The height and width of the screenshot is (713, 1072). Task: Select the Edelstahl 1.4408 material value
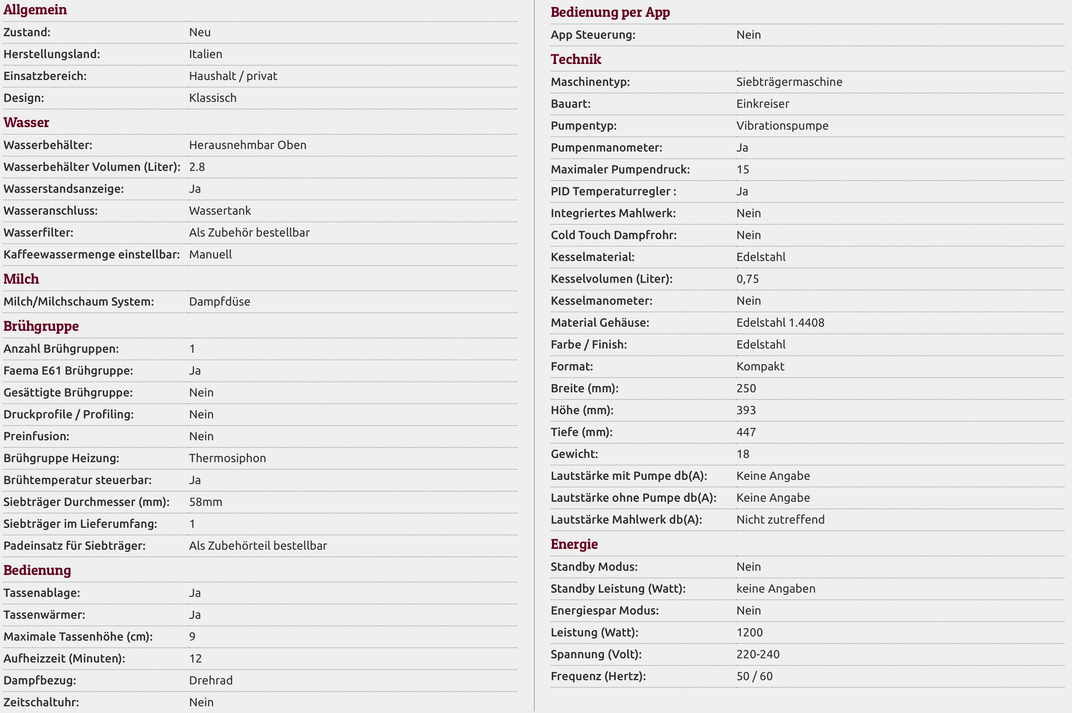coord(780,322)
